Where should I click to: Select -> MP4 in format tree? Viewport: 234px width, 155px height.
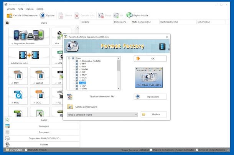83,64
